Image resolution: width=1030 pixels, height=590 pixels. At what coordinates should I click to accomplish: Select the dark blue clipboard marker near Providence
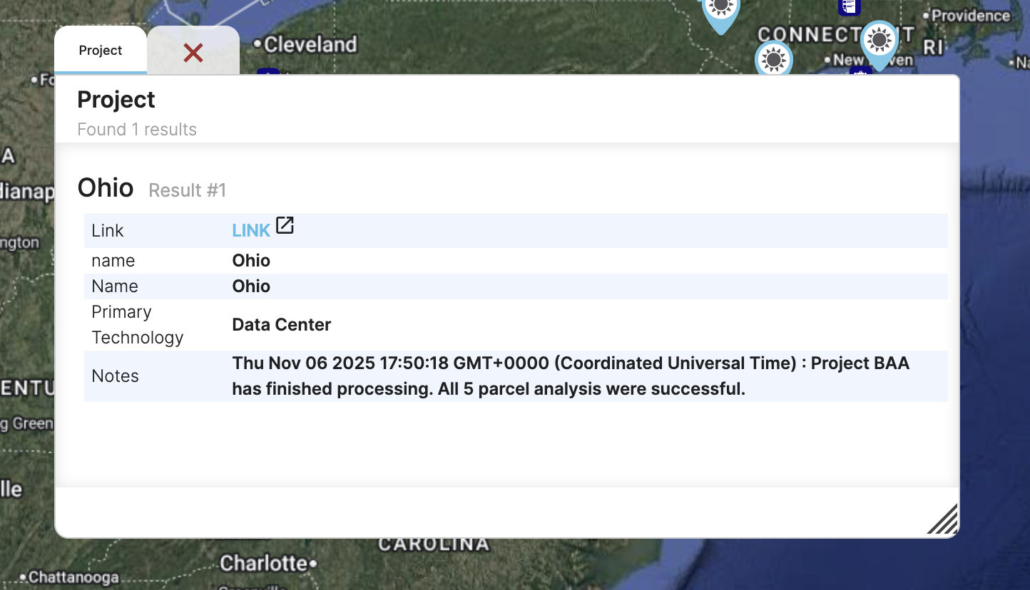click(849, 7)
